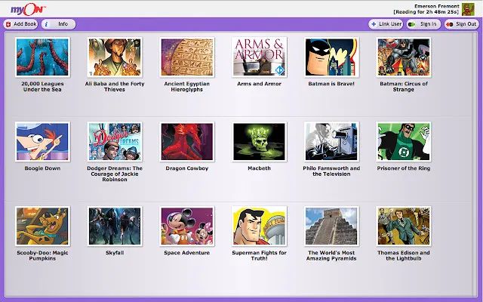Click the 'Space Adventure' title text

187,253
